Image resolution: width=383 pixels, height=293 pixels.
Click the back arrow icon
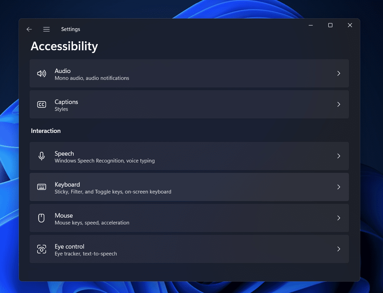29,29
